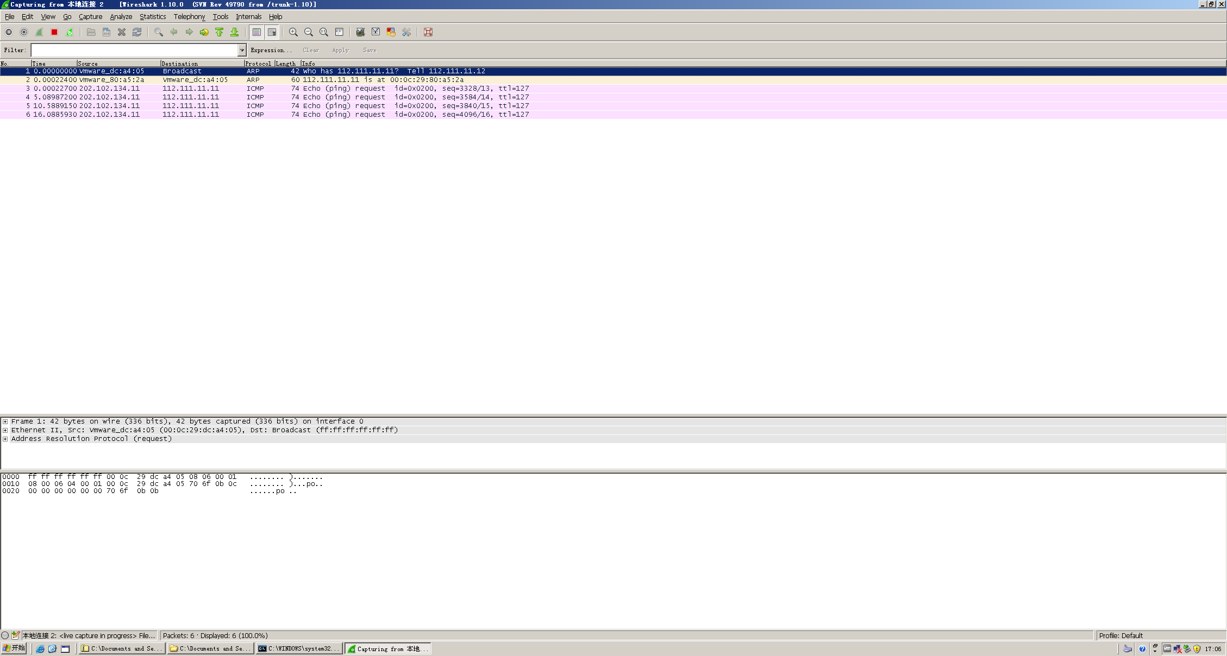The height and width of the screenshot is (656, 1227).
Task: Open the filter history dropdown arrow
Action: tap(242, 50)
